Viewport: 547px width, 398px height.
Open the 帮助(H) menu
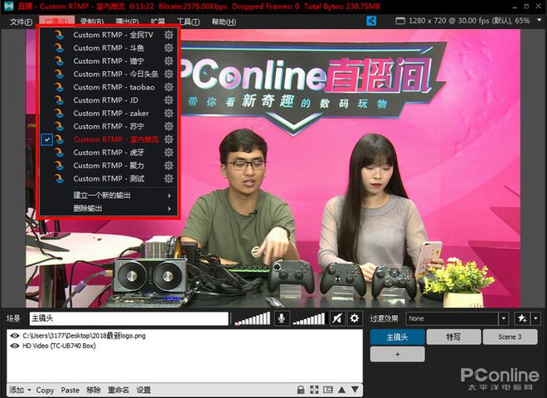[224, 22]
